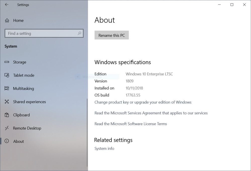Click the Home house icon

click(x=7, y=20)
